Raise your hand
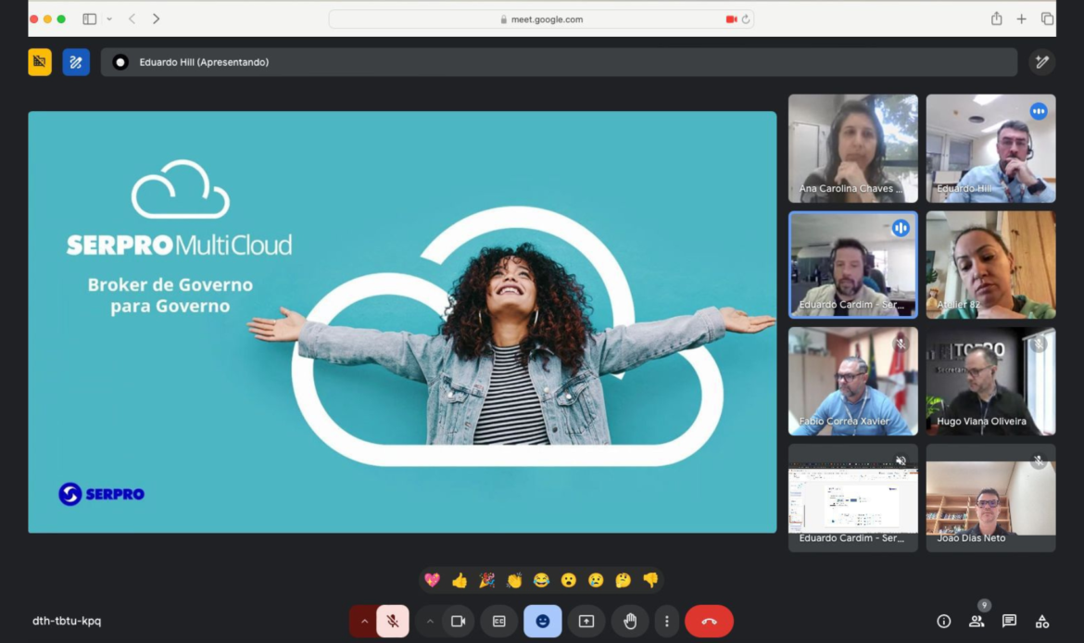Screen dimensions: 1084x643 point(630,621)
